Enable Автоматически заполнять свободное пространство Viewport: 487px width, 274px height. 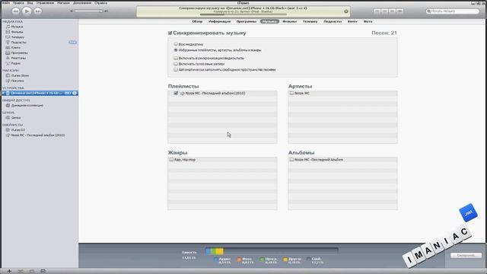pos(176,69)
